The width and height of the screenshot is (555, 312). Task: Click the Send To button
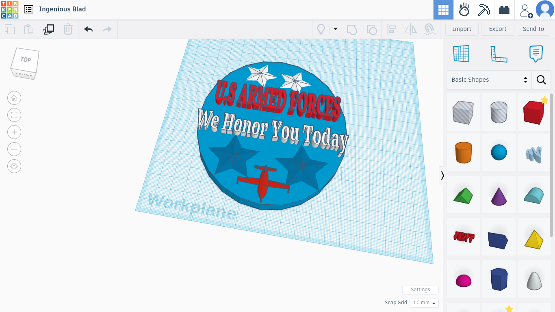pyautogui.click(x=533, y=29)
